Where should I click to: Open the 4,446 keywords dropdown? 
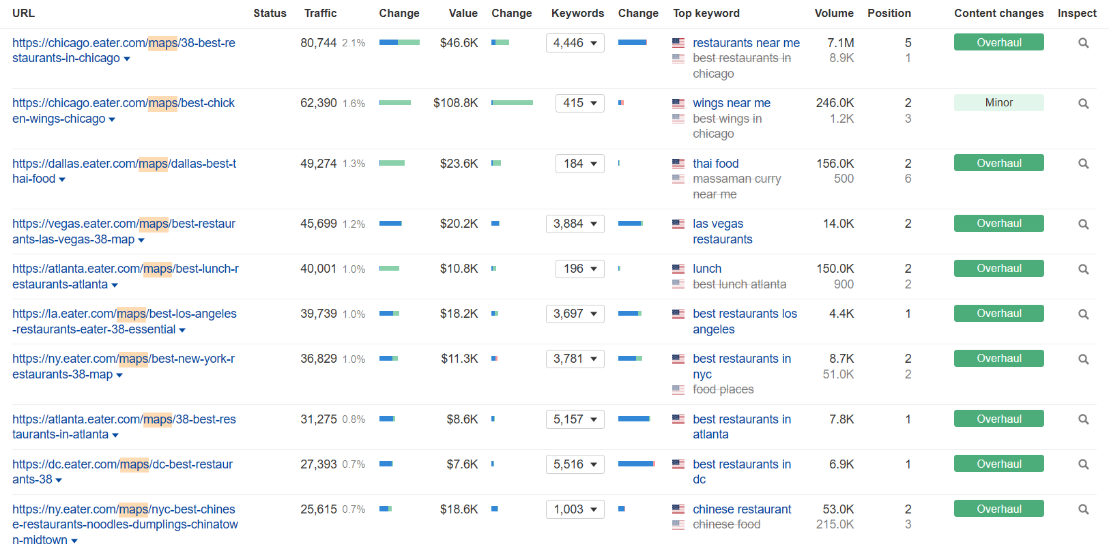tap(575, 43)
